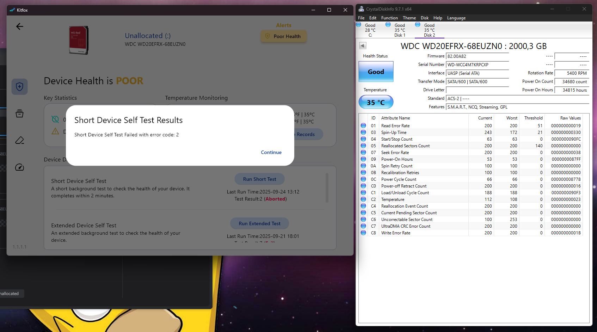Screen dimensions: 597x332
Task: Open the Language menu in CrystalDiskInfo
Action: tap(456, 18)
